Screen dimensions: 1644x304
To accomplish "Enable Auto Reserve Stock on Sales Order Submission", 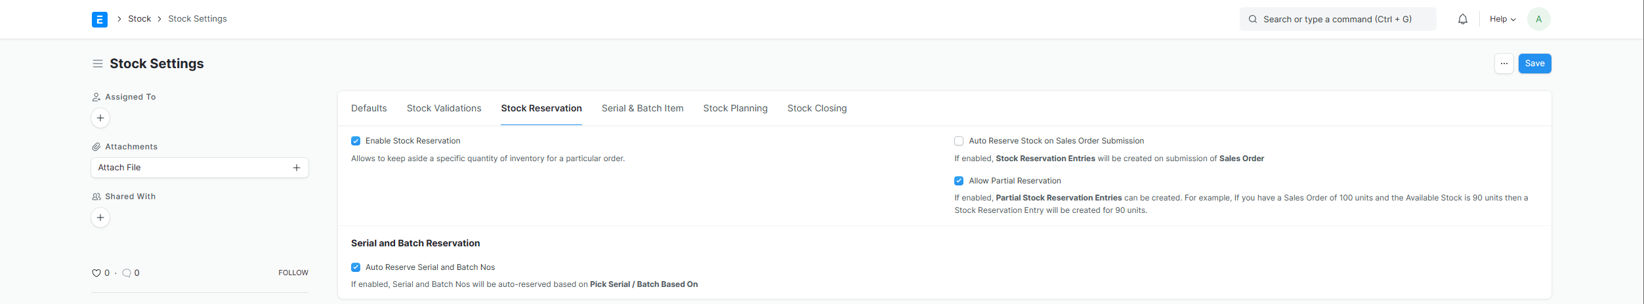I will pos(959,141).
